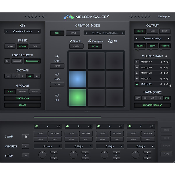This screenshot has width=175, height=175.
Task: Delete Melody 70 with its X icon
Action: tap(167, 73)
